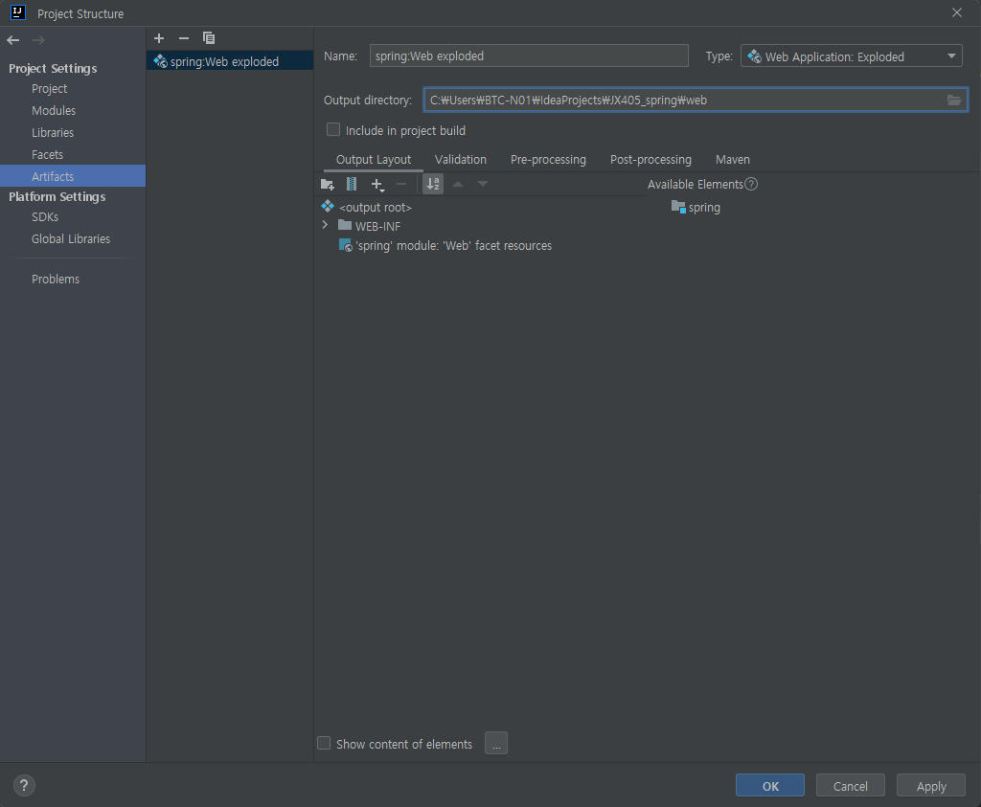Open SDKs platform settings
The height and width of the screenshot is (807, 981).
coord(45,217)
